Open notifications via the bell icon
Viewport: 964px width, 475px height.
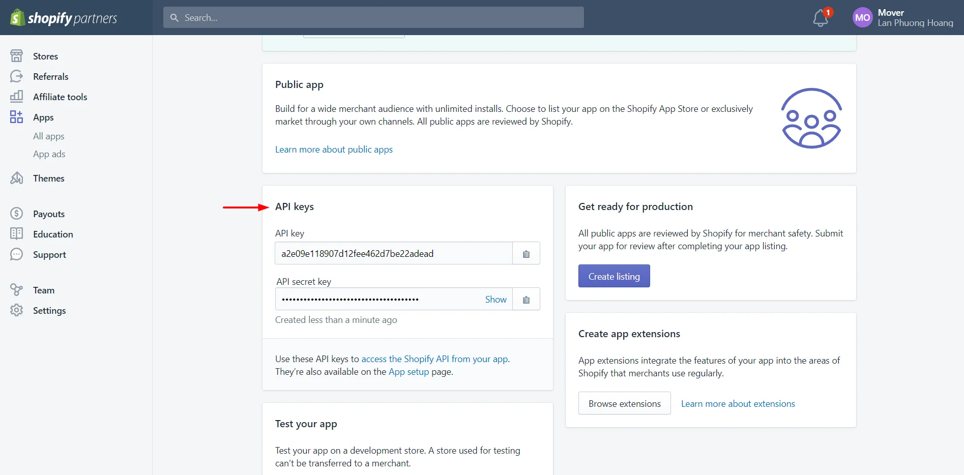point(820,17)
